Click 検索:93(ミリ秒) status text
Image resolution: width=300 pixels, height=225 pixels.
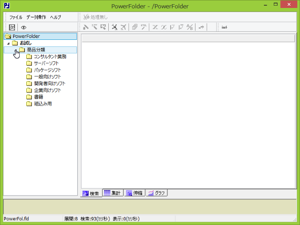point(95,219)
